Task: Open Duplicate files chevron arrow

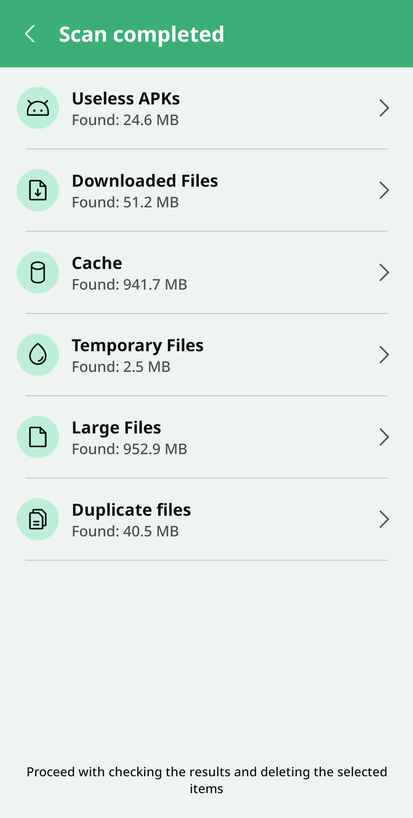Action: pyautogui.click(x=384, y=519)
